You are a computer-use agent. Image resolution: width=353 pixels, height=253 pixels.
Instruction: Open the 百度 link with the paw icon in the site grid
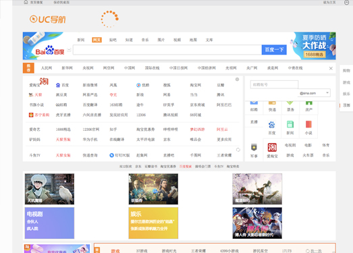(62, 85)
